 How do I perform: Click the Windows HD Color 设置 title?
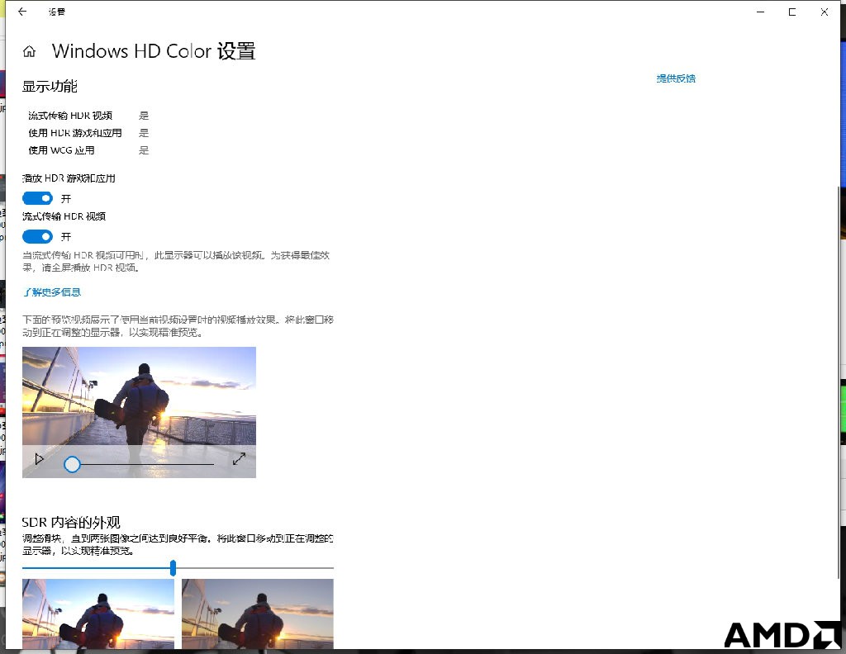pos(154,51)
